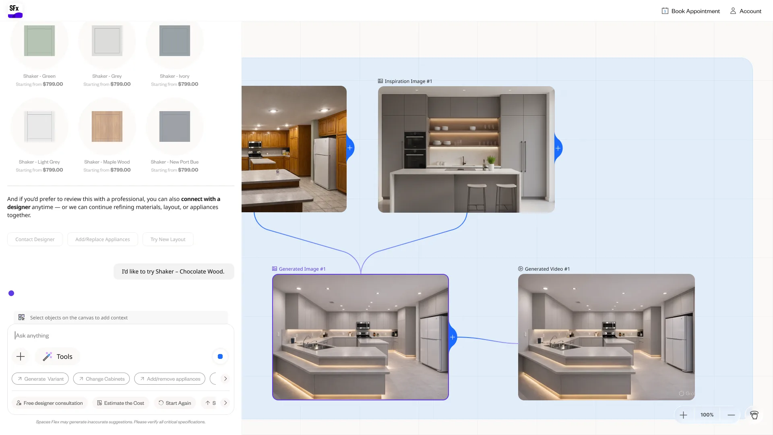Click the Add/remove appliances chip

(x=170, y=379)
